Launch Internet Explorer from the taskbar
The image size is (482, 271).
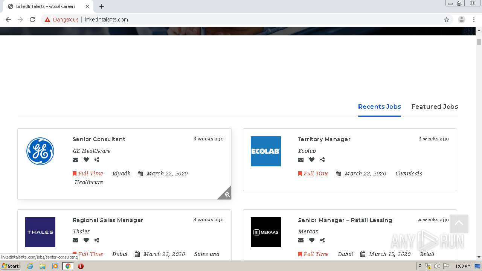point(30,266)
